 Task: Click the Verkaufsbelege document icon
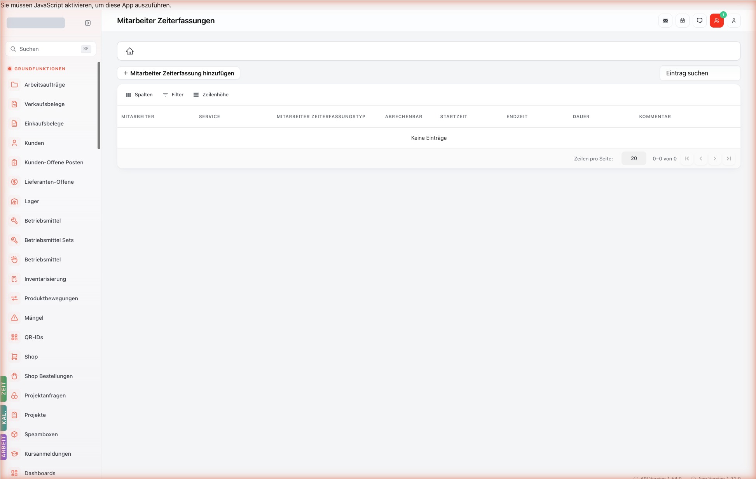[14, 104]
